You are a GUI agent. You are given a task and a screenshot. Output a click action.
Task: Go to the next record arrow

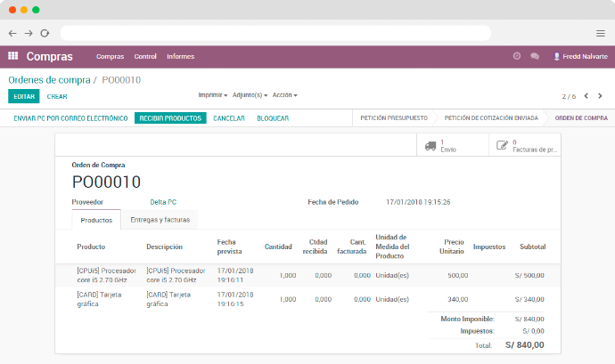pos(600,96)
